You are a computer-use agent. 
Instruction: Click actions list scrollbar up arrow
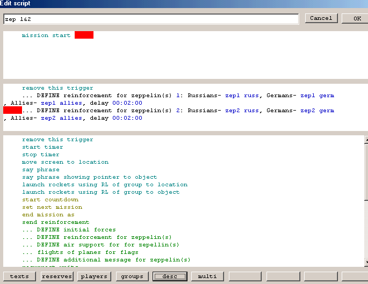(366, 140)
